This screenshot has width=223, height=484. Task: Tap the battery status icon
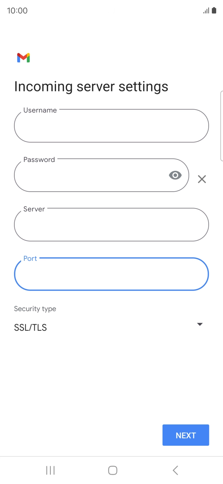[x=213, y=10]
